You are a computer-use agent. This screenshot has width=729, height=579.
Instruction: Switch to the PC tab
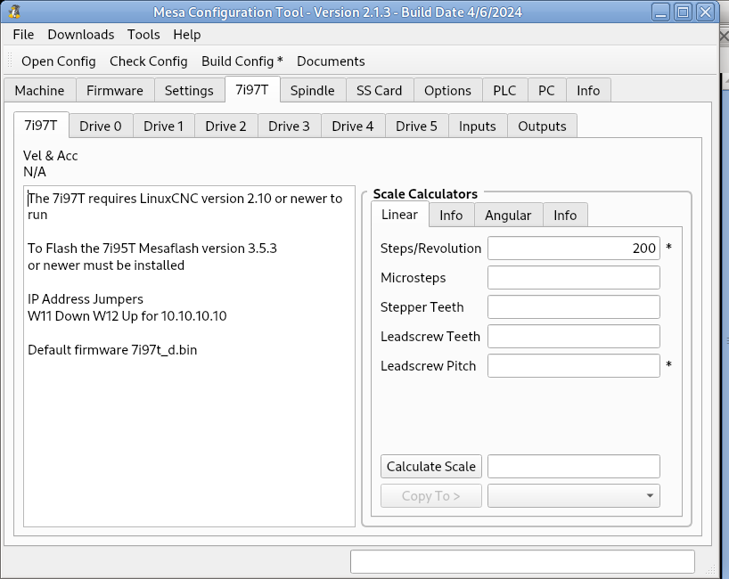pyautogui.click(x=546, y=90)
